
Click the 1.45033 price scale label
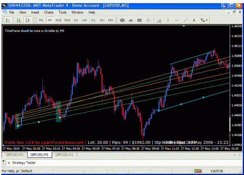237,95
